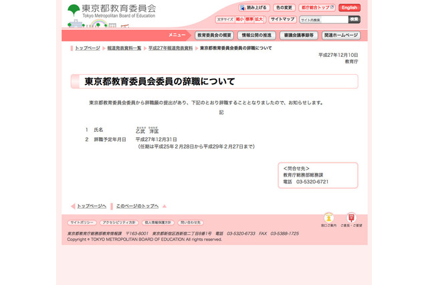Viewport: 428px width, 285px height.
Task: Click the 氏名 label
Action: (98, 130)
